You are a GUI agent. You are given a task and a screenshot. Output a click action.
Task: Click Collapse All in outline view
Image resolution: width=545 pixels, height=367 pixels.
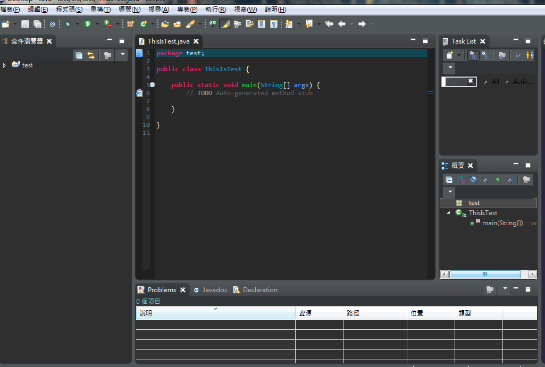(449, 180)
